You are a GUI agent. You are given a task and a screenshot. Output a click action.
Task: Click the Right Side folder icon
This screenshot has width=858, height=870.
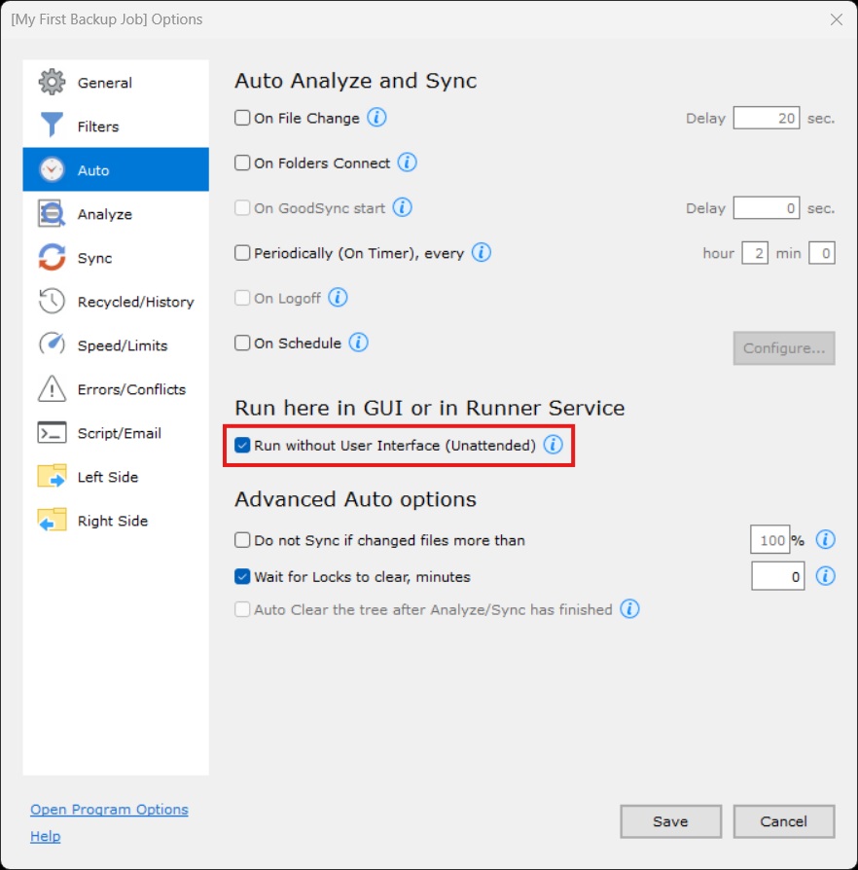coord(52,520)
